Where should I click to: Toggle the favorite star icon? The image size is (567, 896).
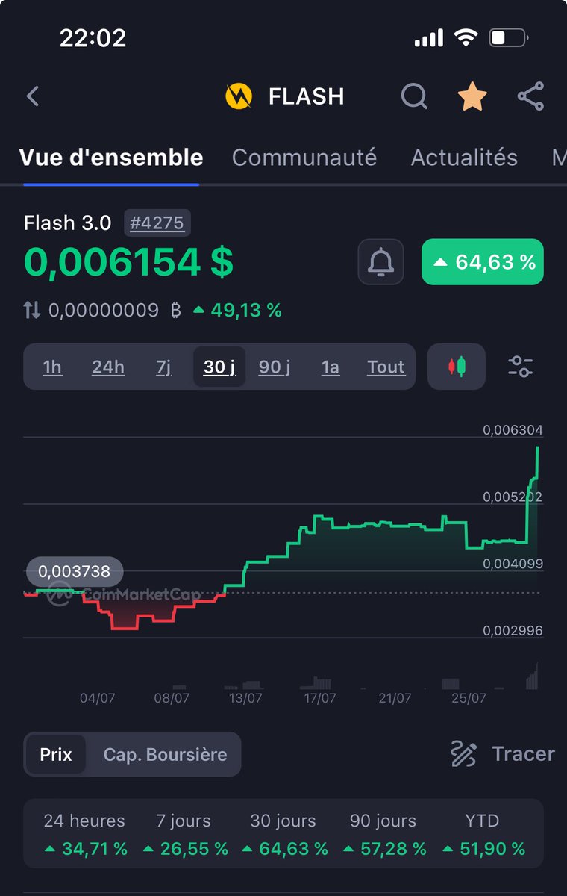point(472,96)
